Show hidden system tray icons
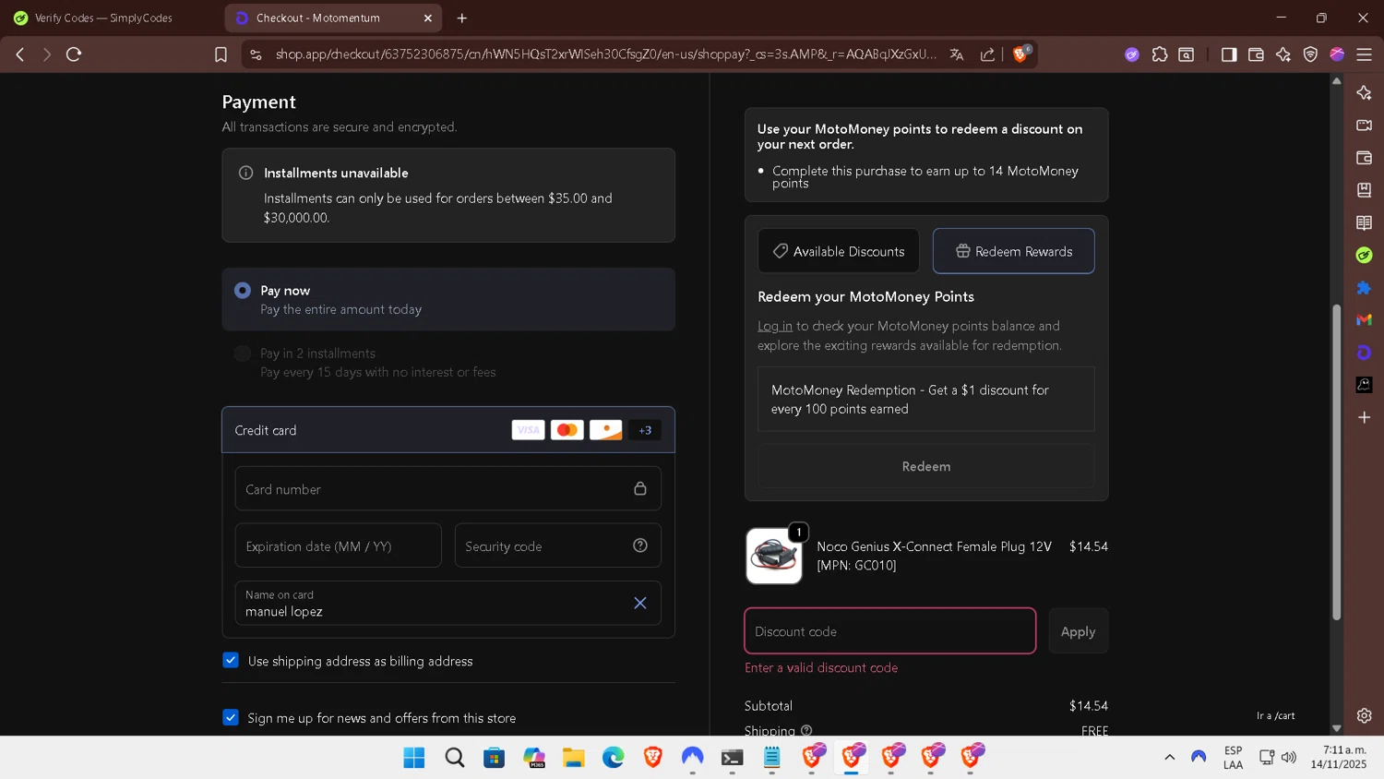This screenshot has width=1384, height=779. [x=1169, y=757]
